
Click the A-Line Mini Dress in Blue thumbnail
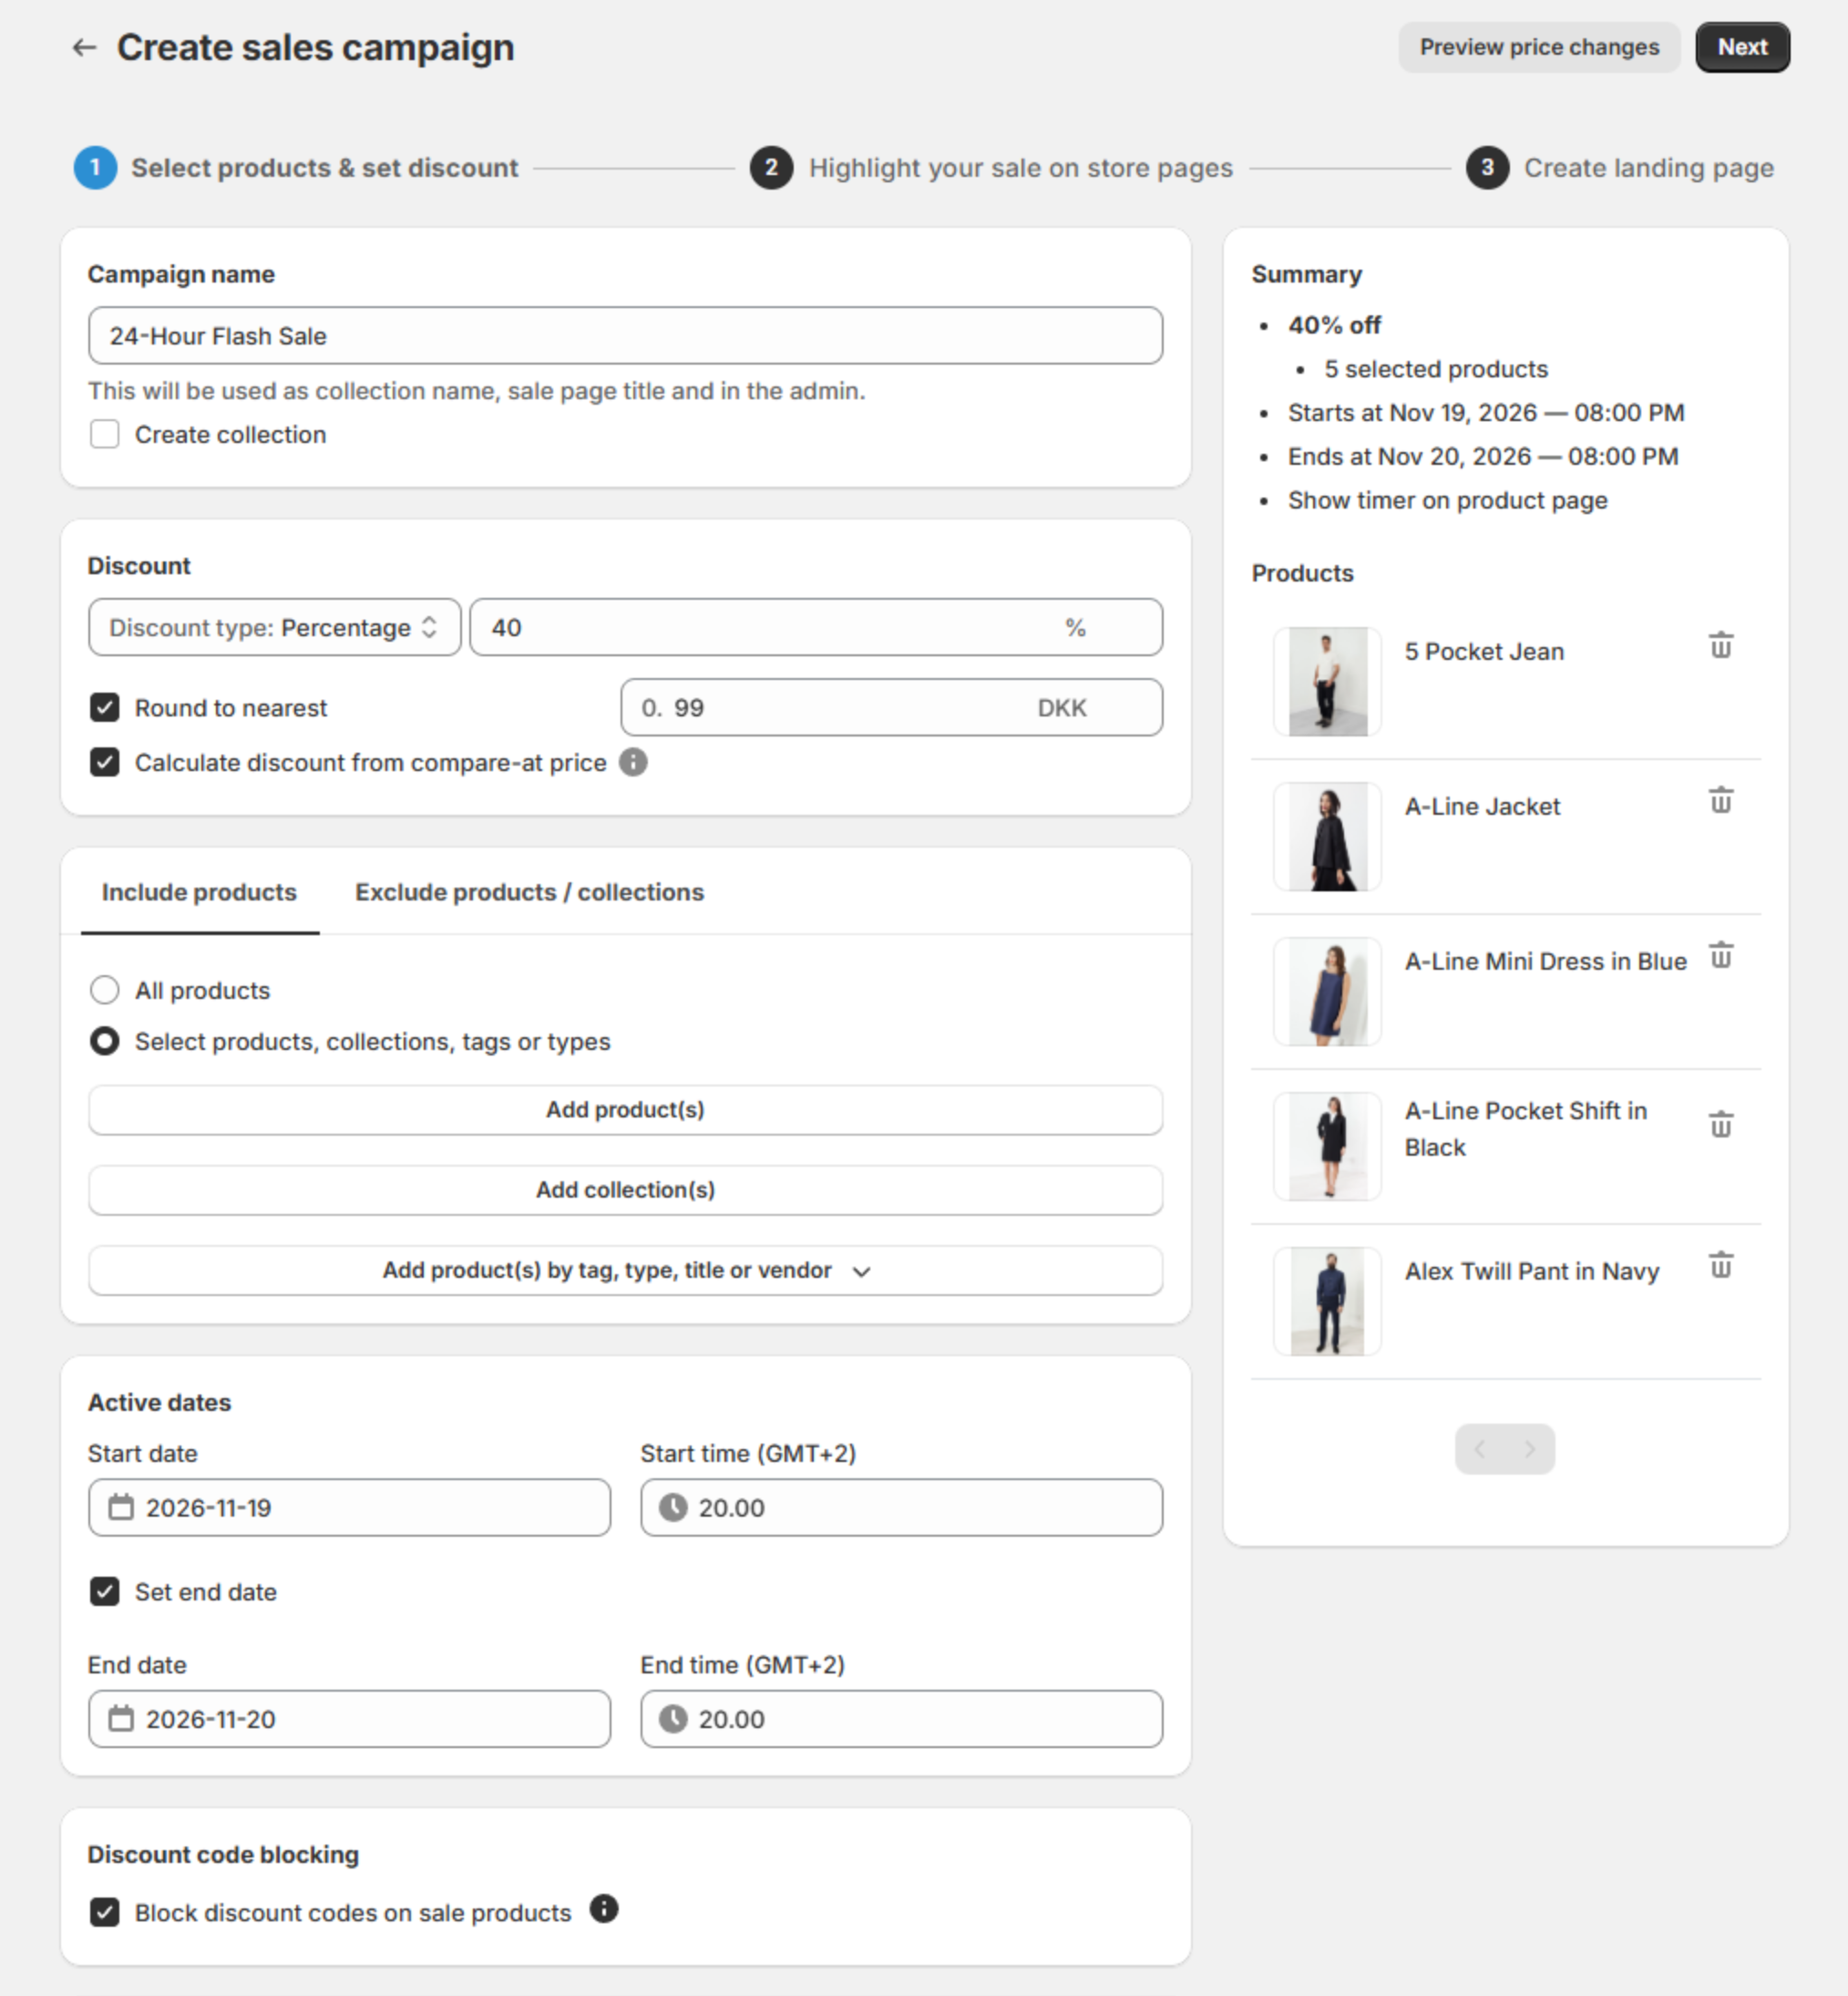click(x=1328, y=992)
